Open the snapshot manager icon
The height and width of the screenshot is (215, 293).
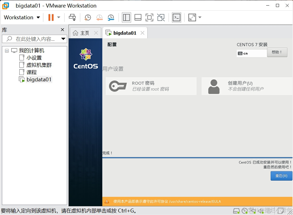(111, 17)
